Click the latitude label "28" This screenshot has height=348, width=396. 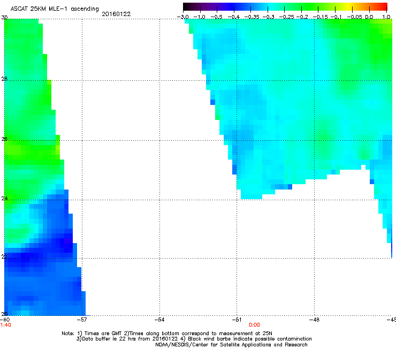point(4,79)
